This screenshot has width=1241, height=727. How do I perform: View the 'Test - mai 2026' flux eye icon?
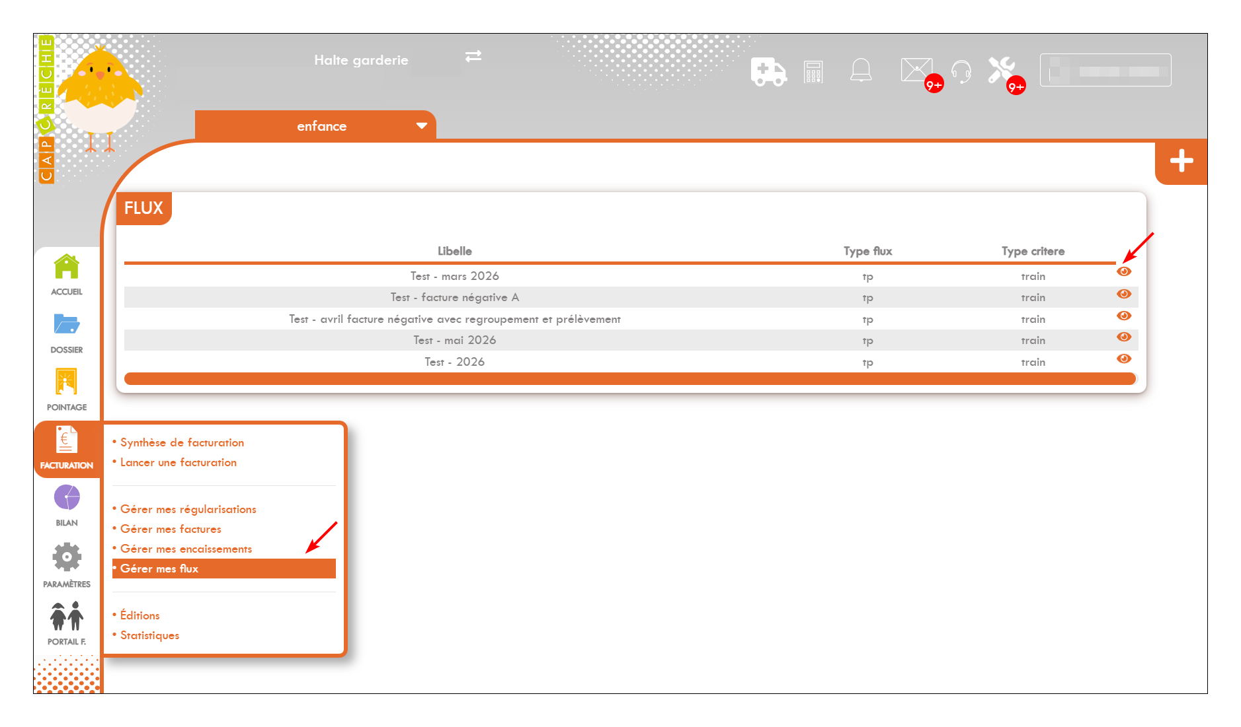[1124, 337]
